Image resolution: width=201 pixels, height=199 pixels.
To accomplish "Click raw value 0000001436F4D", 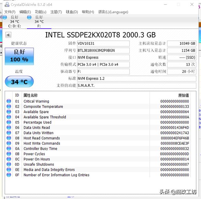I will coord(175,128).
